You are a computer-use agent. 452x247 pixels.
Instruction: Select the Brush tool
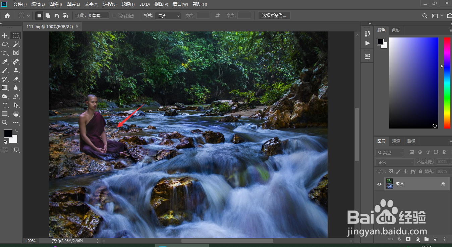click(5, 70)
